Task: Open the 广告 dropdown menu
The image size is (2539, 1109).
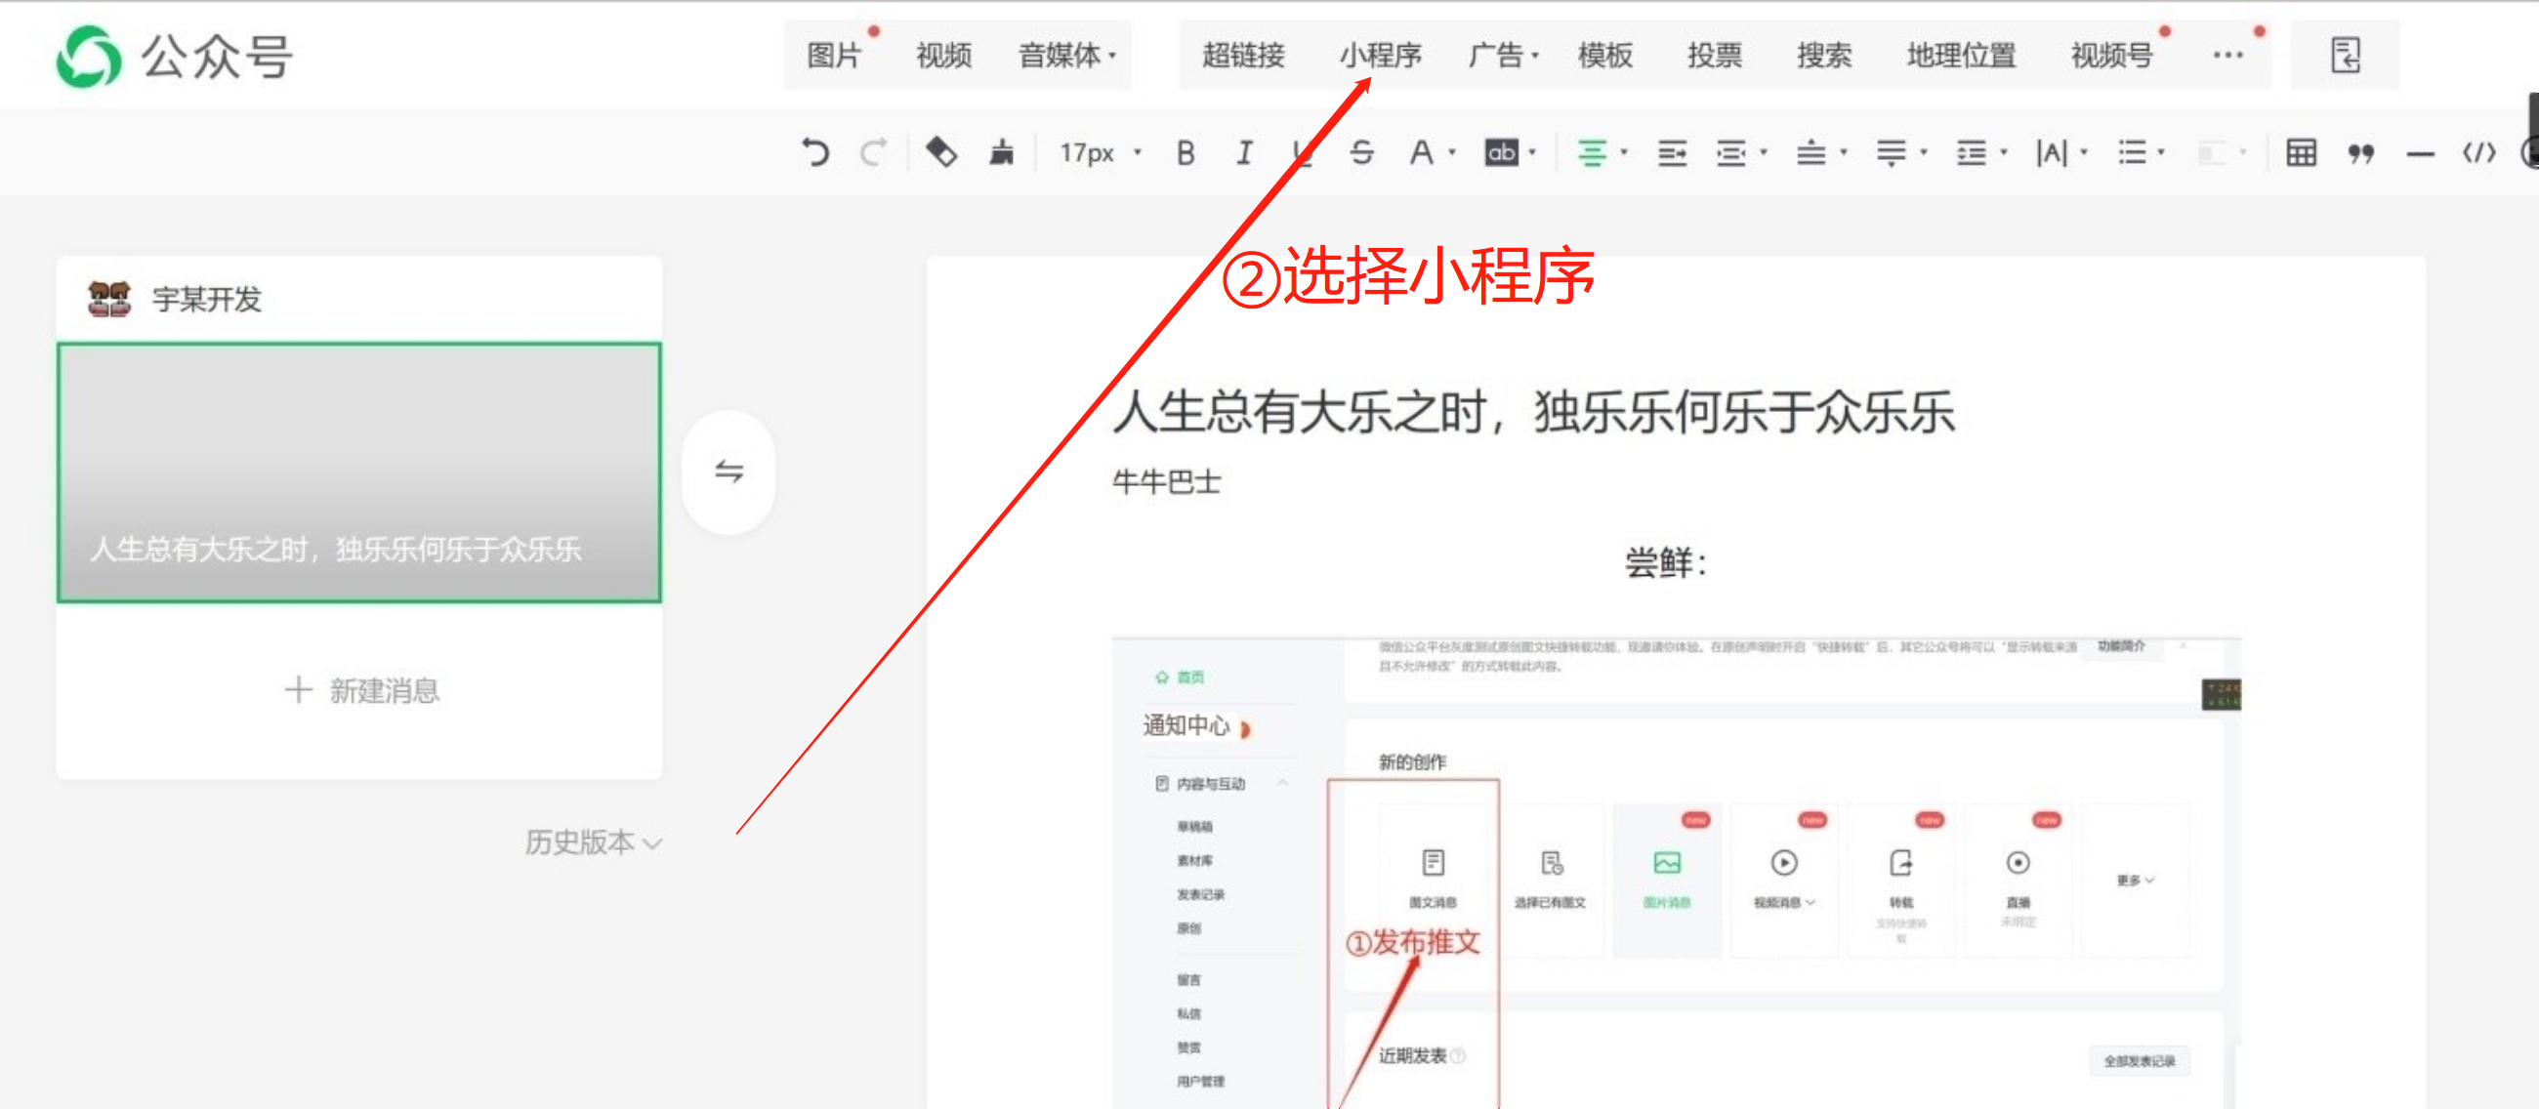Action: point(1502,55)
